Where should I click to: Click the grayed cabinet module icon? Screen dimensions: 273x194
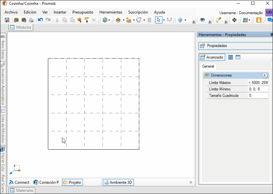150,20
